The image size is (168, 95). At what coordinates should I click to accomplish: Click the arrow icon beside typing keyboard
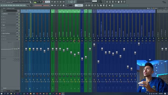tap(55, 5)
